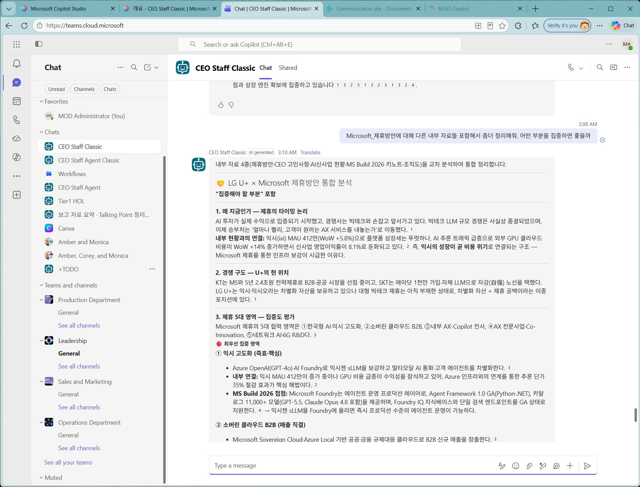Open the Activity bell icon
The image size is (640, 487).
[16, 64]
